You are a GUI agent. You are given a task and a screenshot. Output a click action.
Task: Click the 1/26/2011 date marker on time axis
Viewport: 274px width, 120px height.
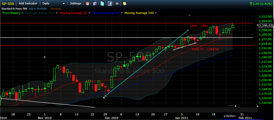230,116
